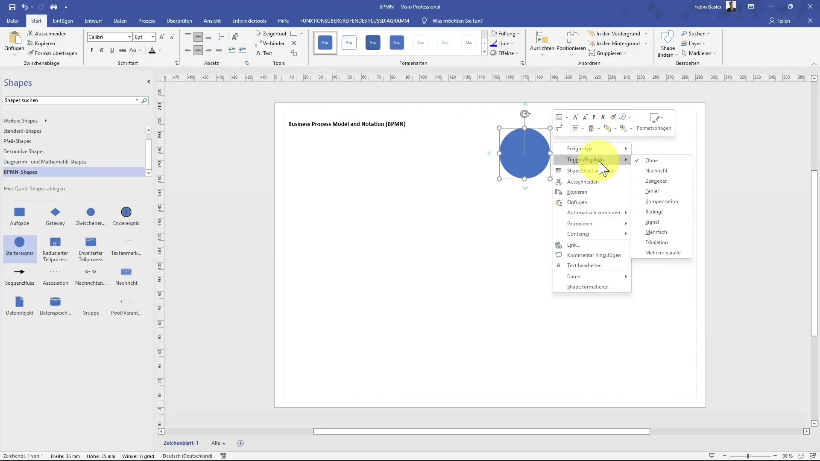Open the Calibri font dropdown

click(x=129, y=37)
